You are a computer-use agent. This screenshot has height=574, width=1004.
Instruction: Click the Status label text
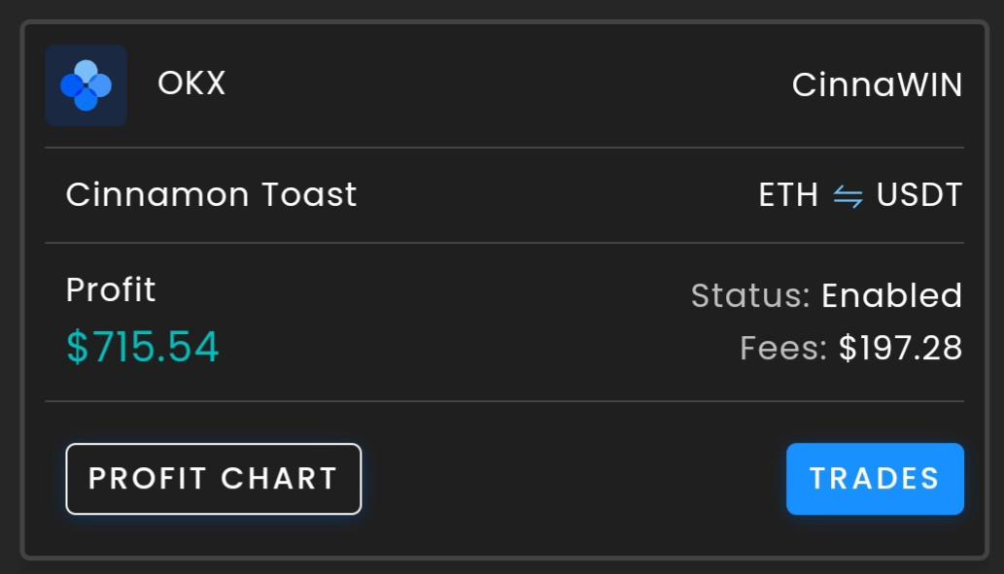(x=749, y=296)
